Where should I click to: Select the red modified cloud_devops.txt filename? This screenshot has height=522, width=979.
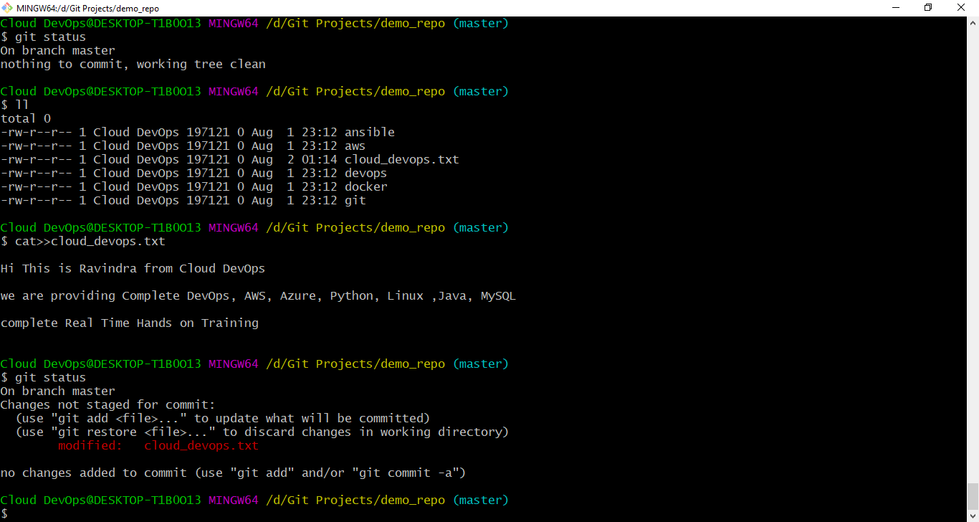pos(201,445)
